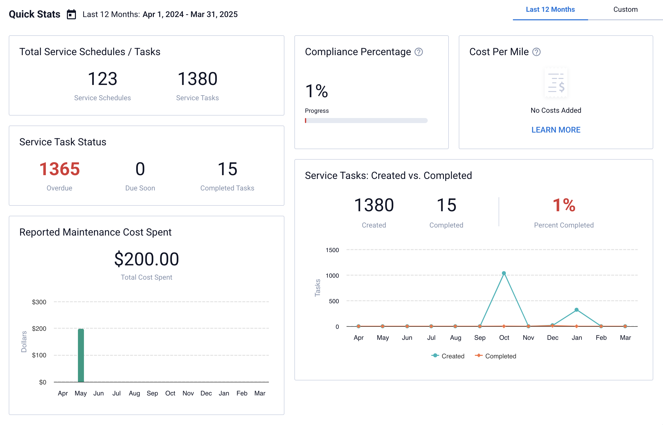Image resolution: width=663 pixels, height=425 pixels.
Task: Click the 1380 Created value
Action: pyautogui.click(x=374, y=205)
